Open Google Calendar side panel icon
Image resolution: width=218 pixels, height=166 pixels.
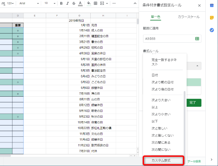click(212, 6)
